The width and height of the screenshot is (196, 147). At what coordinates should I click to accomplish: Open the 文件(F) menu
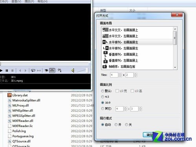pos(4,2)
